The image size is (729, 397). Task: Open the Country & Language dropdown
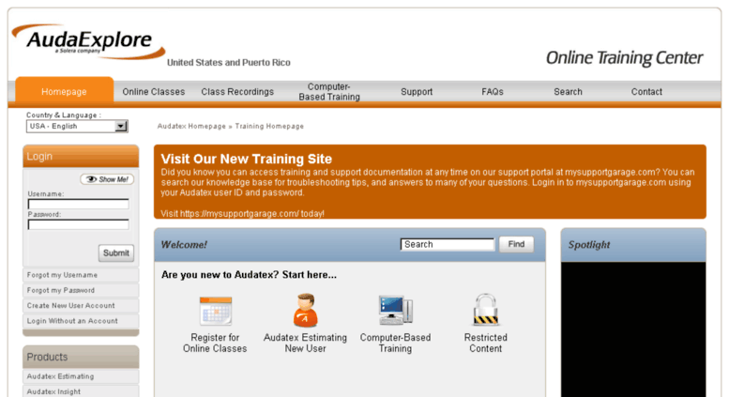pyautogui.click(x=77, y=126)
